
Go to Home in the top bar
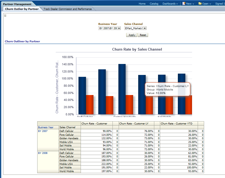click(x=142, y=4)
